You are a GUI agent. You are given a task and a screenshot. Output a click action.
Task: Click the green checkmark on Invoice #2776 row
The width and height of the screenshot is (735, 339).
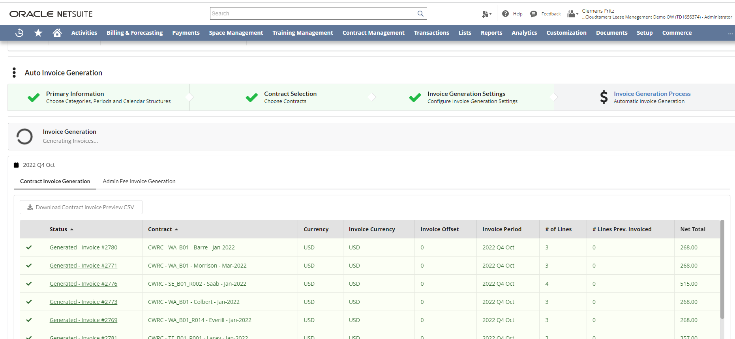29,284
